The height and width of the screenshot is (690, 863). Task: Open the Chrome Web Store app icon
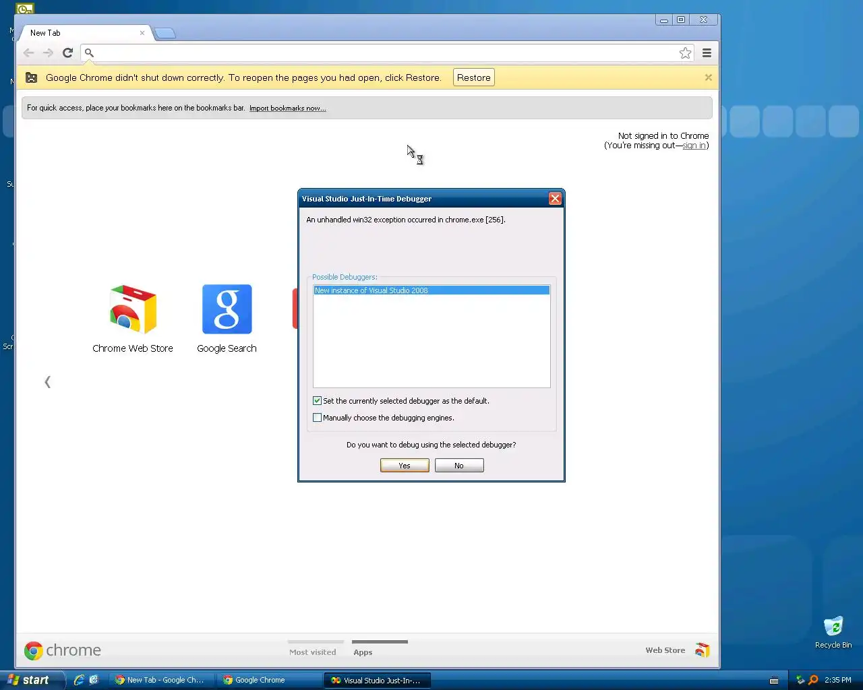[133, 309]
